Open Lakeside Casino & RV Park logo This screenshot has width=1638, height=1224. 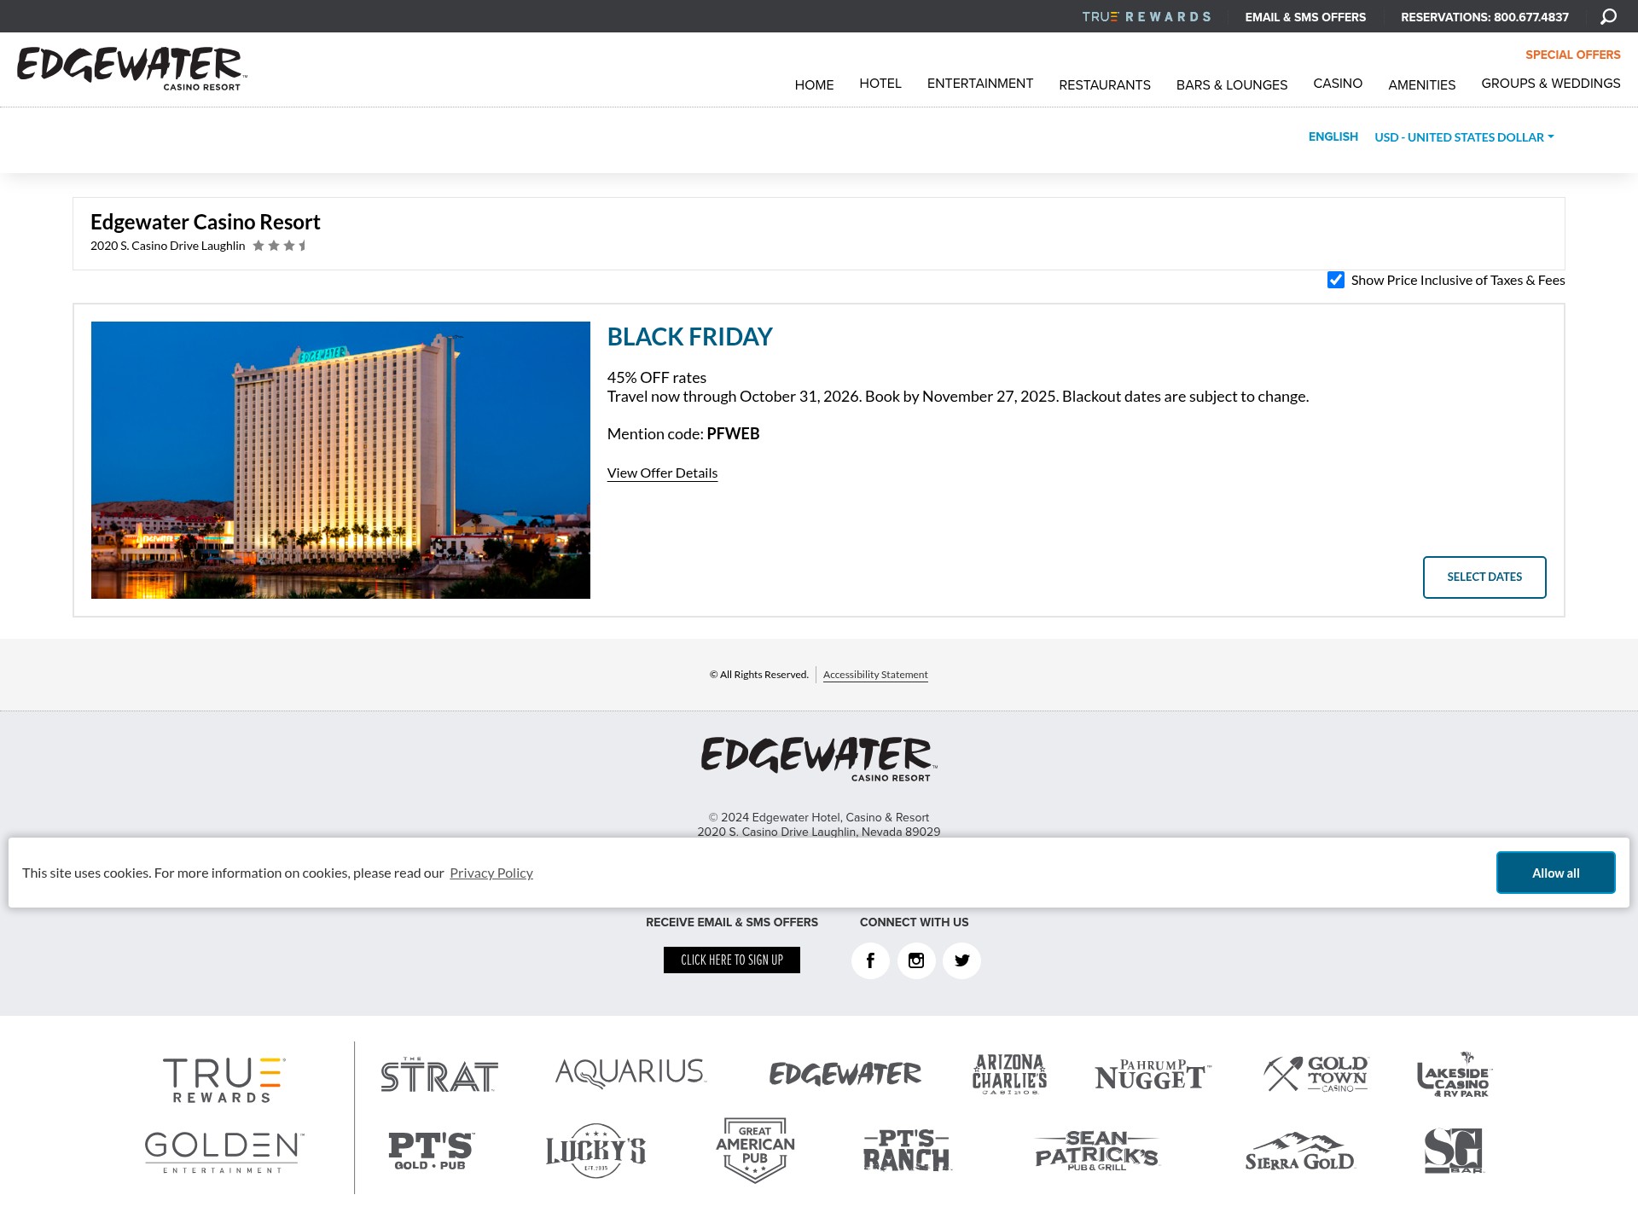click(x=1455, y=1075)
